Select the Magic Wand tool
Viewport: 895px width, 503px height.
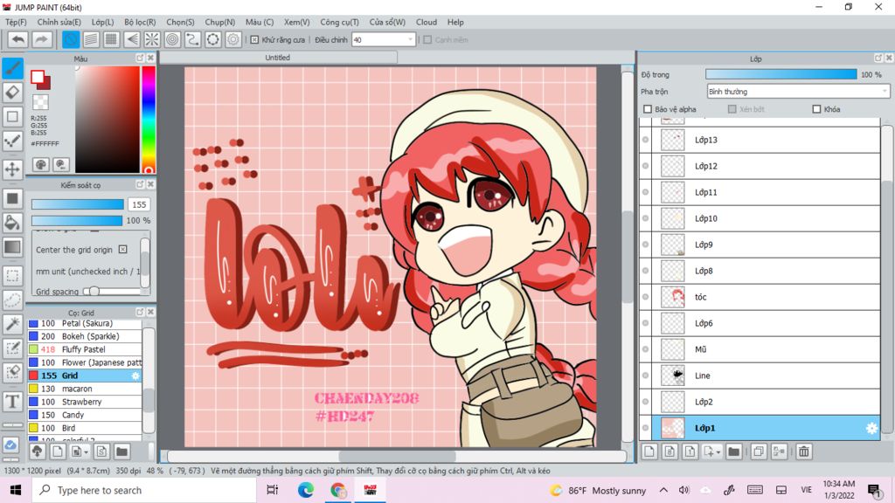click(12, 324)
